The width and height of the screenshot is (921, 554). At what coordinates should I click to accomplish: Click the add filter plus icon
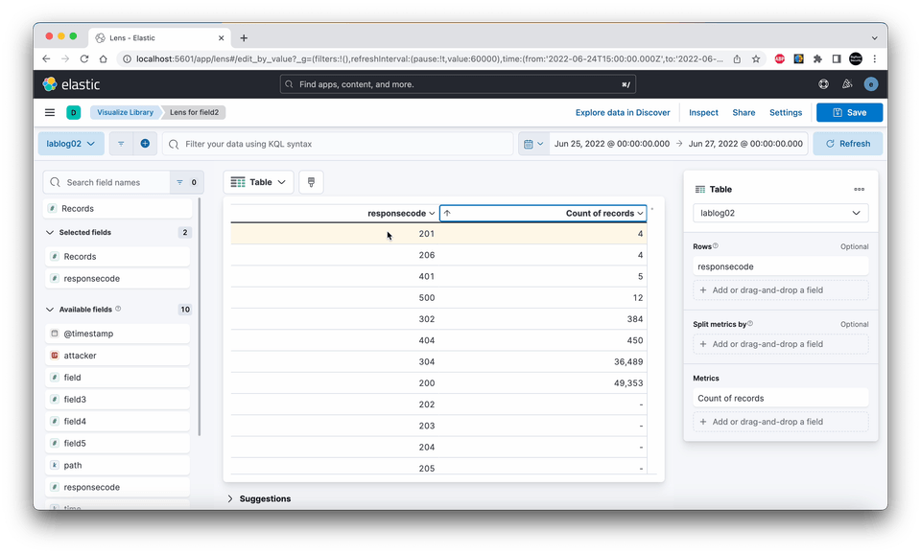point(145,143)
